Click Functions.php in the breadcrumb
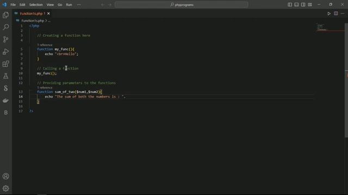Screen dimensions: 348x195 coord(33,21)
